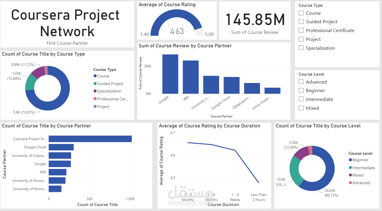Select the University of Penns... horizontal bar
The width and height of the screenshot is (382, 211).
tap(55, 189)
